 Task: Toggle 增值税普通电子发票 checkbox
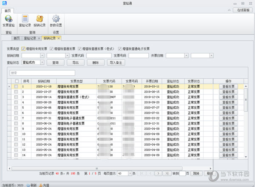pyautogui.click(x=120, y=49)
